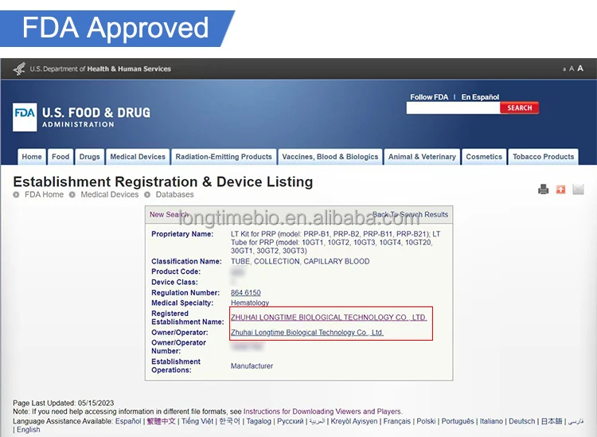
Task: Choose Français language assistance
Action: 396,421
